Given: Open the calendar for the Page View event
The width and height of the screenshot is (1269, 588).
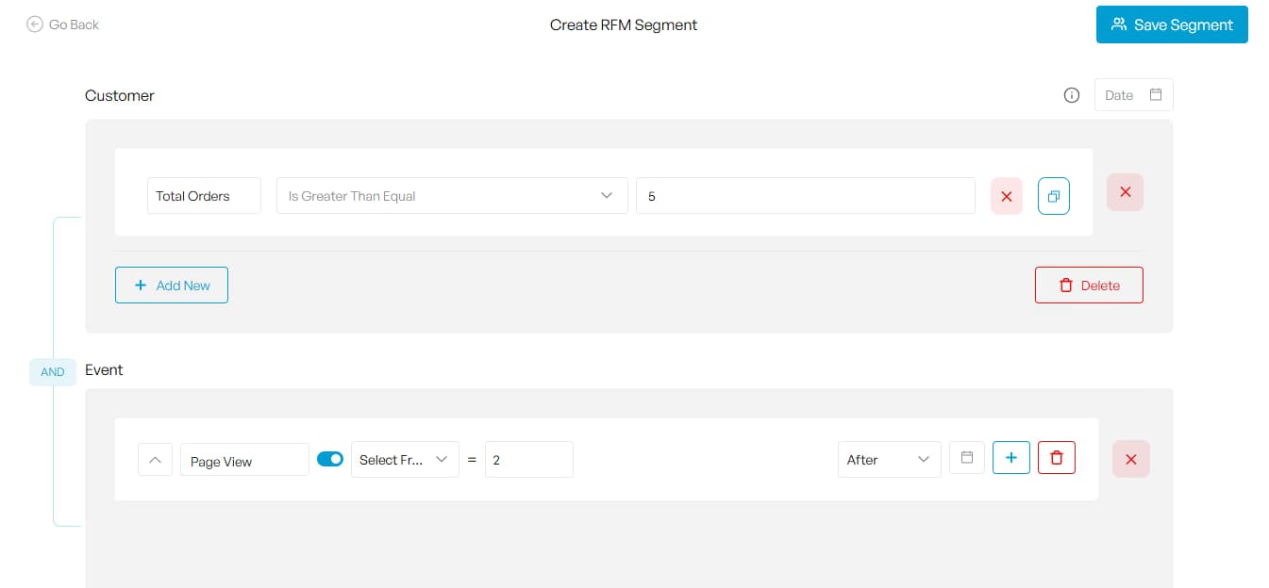Looking at the screenshot, I should click(x=966, y=459).
